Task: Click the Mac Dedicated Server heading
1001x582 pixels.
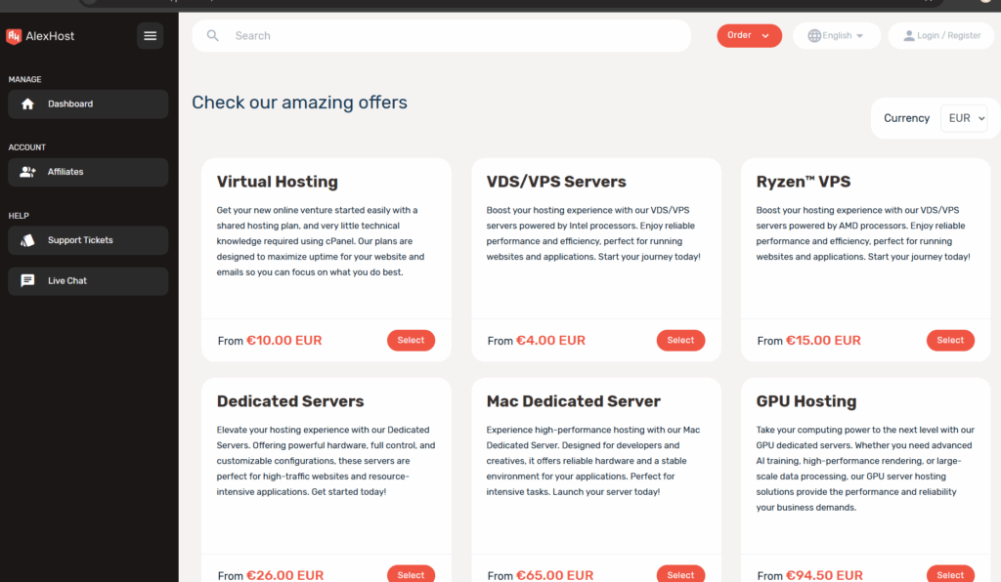Action: click(x=573, y=401)
